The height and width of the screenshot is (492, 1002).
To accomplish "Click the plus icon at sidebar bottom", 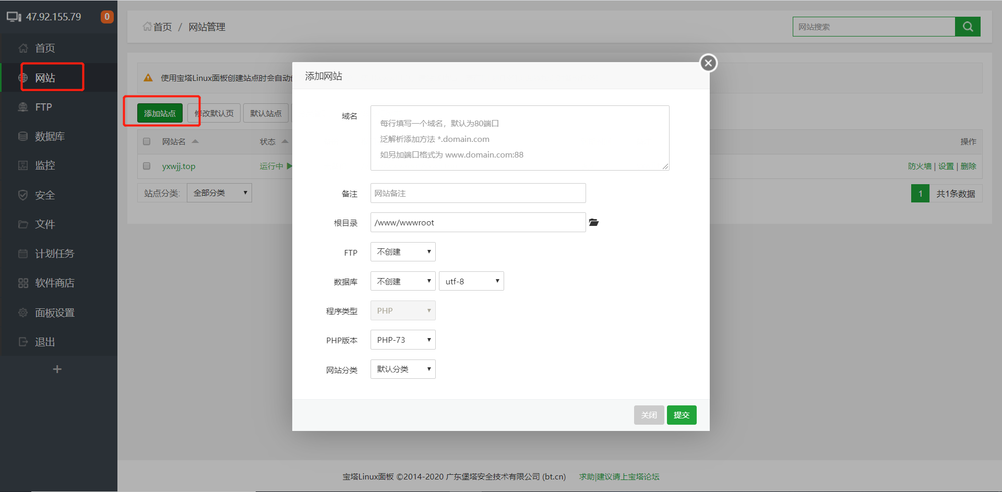I will coord(57,369).
